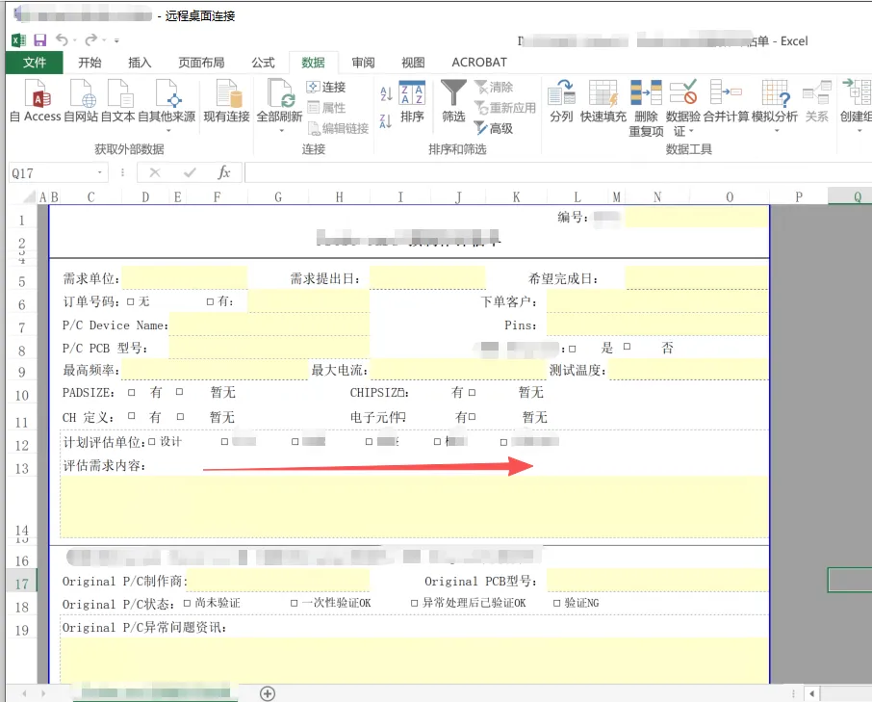
Task: Open the undo history dropdown arrow
Action: [74, 40]
